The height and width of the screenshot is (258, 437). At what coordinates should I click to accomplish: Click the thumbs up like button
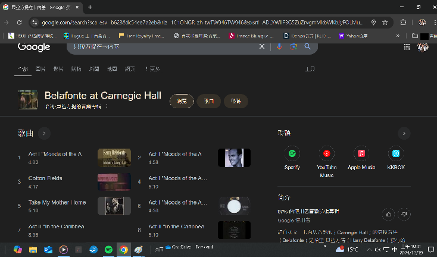[x=388, y=214]
